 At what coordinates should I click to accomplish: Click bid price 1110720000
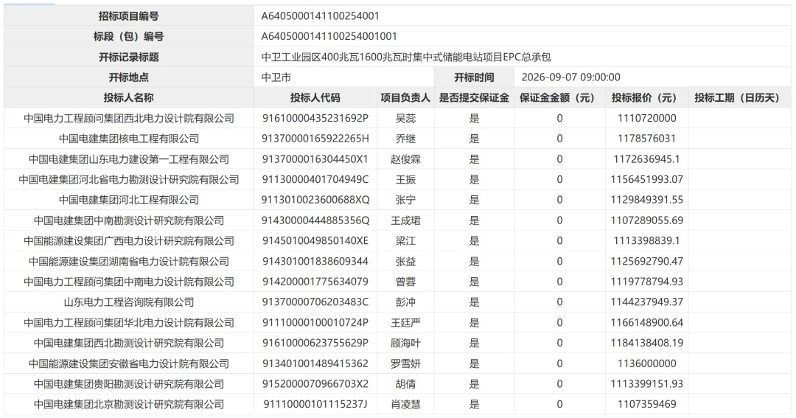[647, 118]
